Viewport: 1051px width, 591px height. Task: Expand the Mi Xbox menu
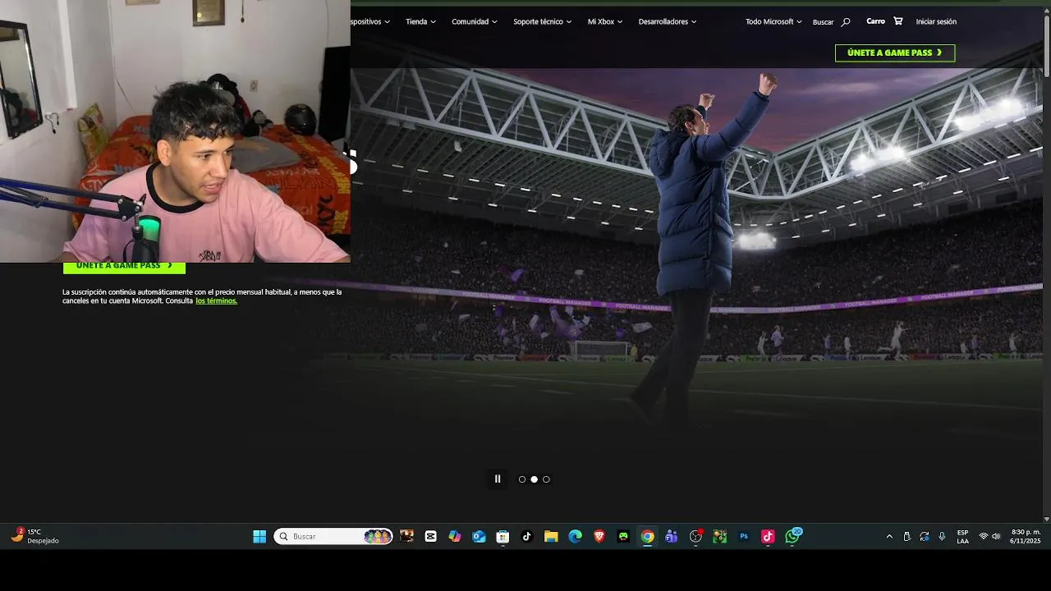tap(605, 21)
